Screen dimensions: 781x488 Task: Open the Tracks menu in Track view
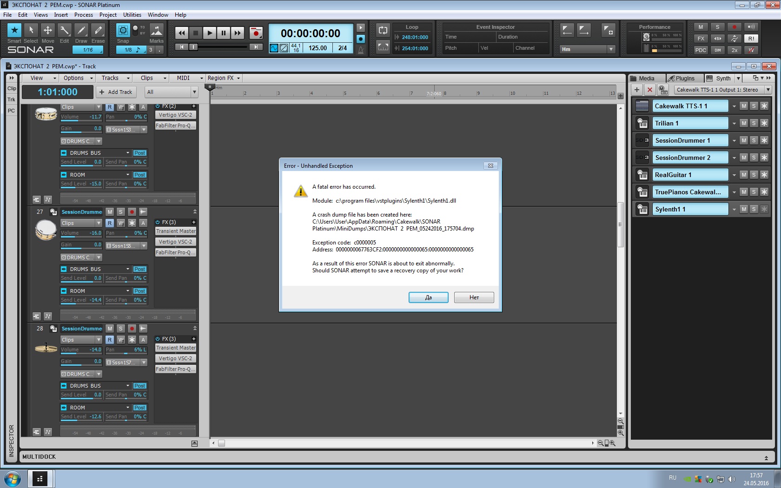tap(114, 78)
